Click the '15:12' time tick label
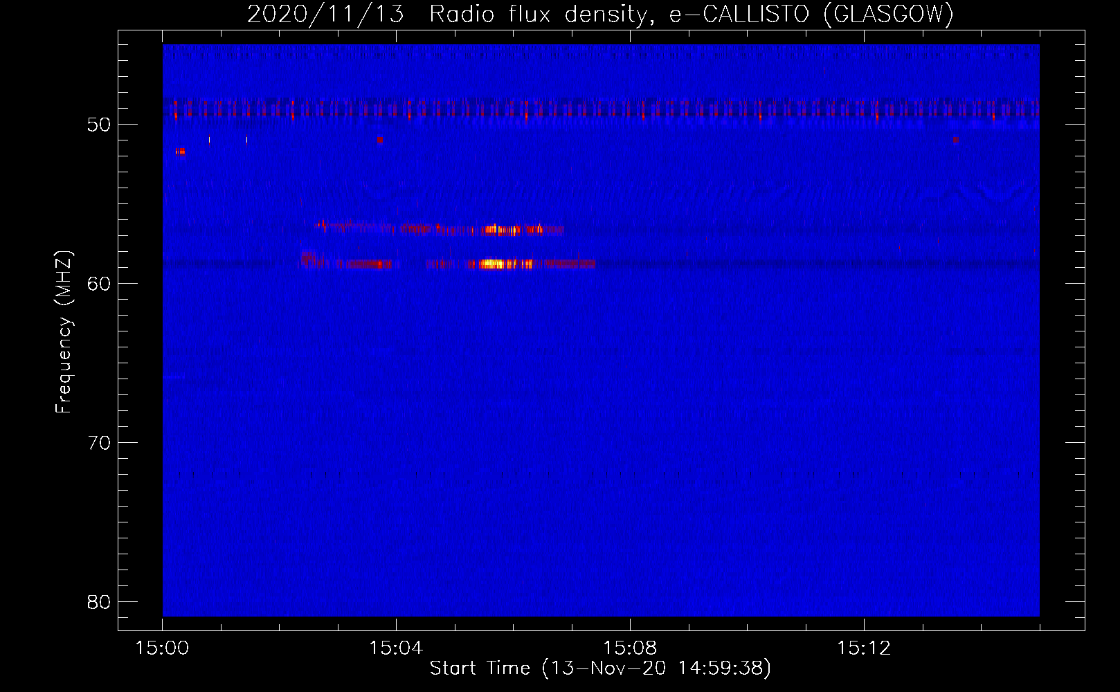 864,648
